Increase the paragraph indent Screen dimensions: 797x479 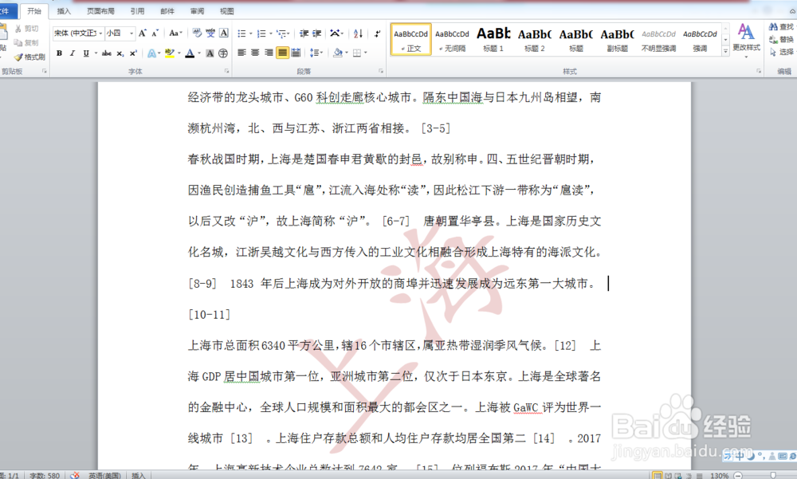coord(316,33)
